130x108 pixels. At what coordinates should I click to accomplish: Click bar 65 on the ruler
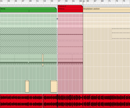pyautogui.click(x=88, y=1)
